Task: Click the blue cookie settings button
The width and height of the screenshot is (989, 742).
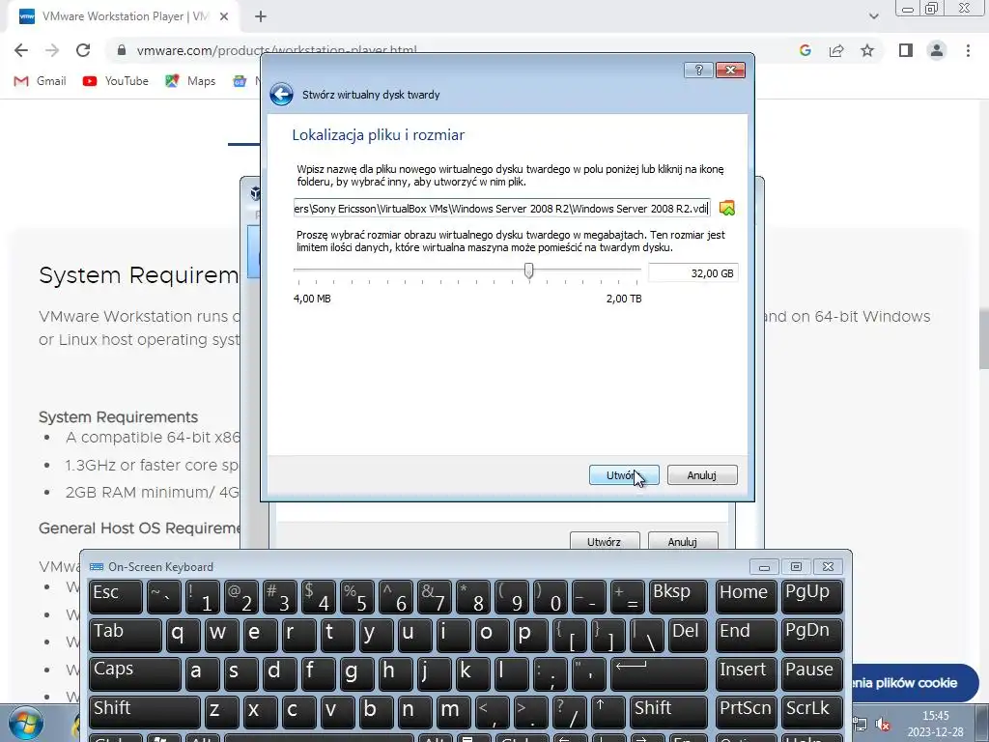Action: tap(915, 683)
